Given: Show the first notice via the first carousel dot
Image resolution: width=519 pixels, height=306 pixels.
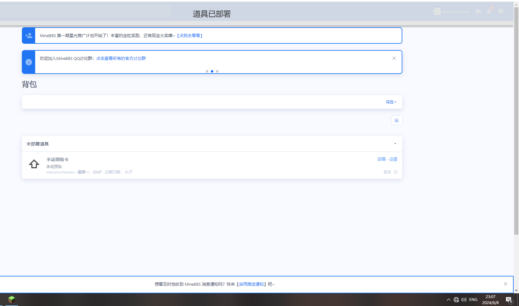Looking at the screenshot, I should point(207,71).
